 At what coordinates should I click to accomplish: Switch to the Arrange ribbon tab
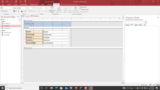[x=49, y=4]
